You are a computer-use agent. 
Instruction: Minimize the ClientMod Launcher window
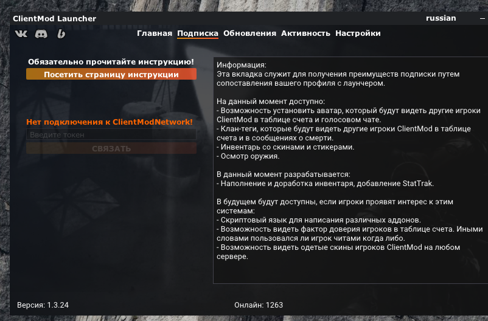[483, 19]
